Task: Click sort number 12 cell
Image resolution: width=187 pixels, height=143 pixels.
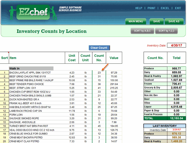Action: (4, 111)
